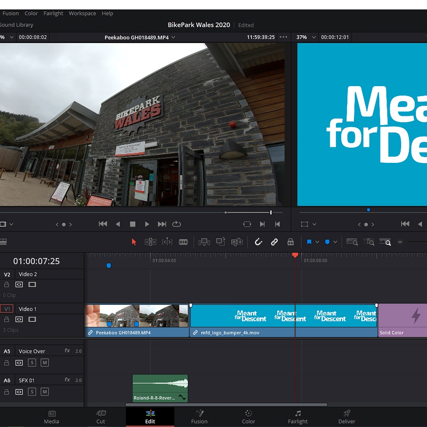The image size is (427, 427).
Task: Set the Mark In point icon
Action: point(262,224)
